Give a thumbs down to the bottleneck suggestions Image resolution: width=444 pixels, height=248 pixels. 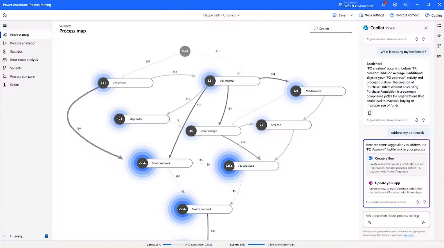click(x=424, y=202)
